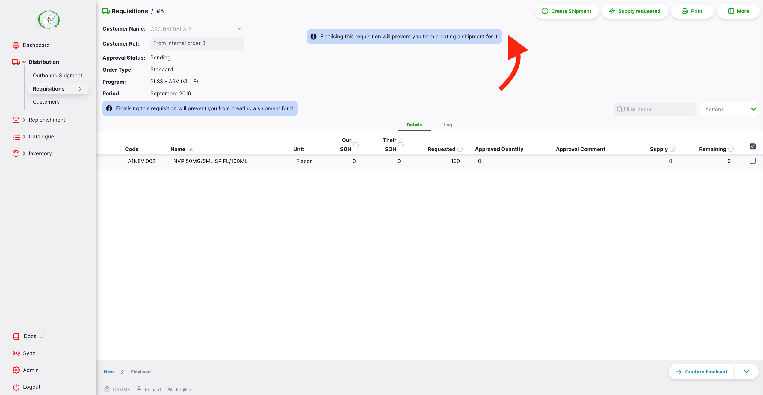Click the Create Shipment button
Viewport: 763px width, 395px height.
pyautogui.click(x=566, y=11)
